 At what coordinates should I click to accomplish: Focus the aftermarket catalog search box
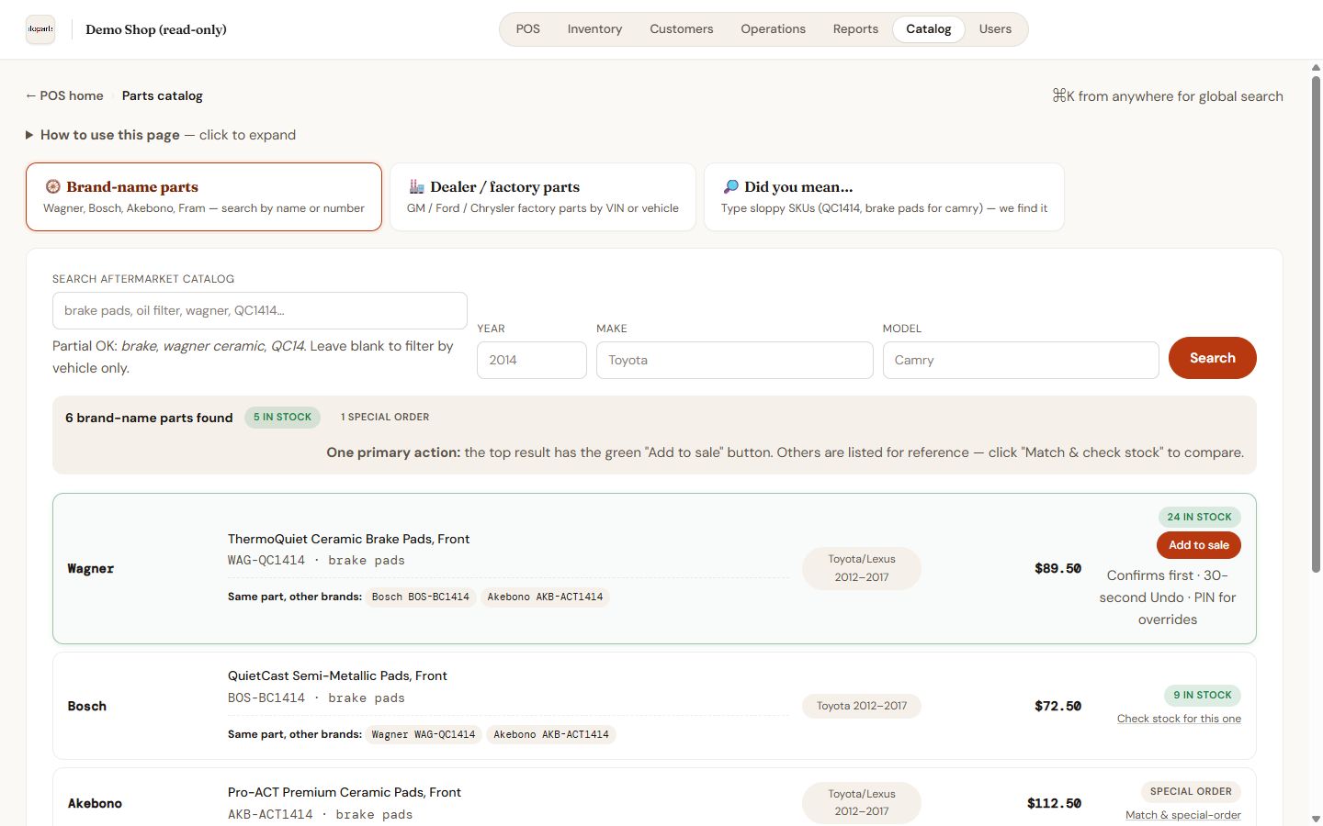(x=260, y=310)
